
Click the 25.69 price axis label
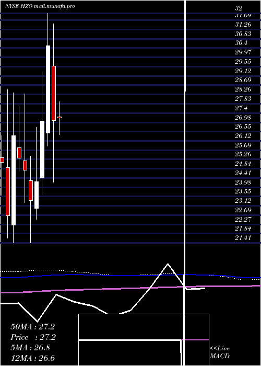pyautogui.click(x=243, y=145)
